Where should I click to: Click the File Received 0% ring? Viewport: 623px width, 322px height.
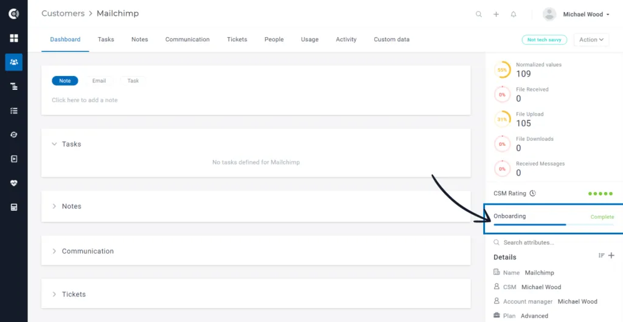pyautogui.click(x=502, y=94)
